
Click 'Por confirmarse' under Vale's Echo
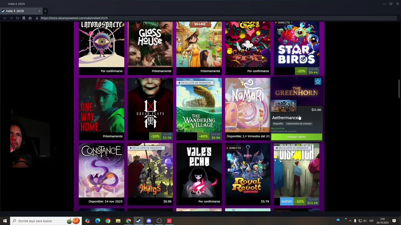(209, 202)
